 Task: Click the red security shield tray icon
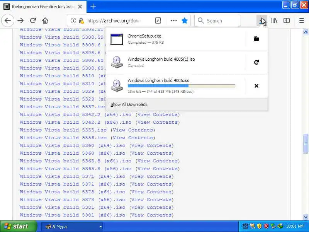(266, 226)
